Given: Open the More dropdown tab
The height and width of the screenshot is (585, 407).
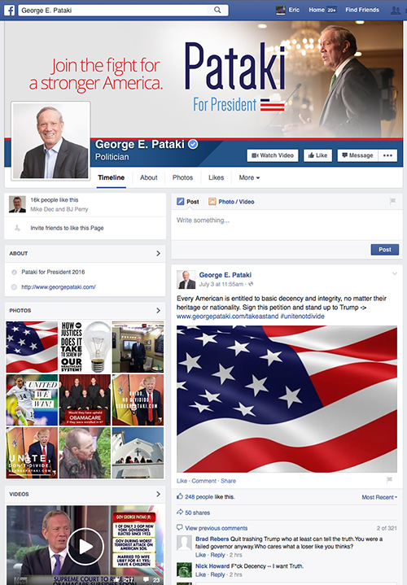Looking at the screenshot, I should 249,177.
